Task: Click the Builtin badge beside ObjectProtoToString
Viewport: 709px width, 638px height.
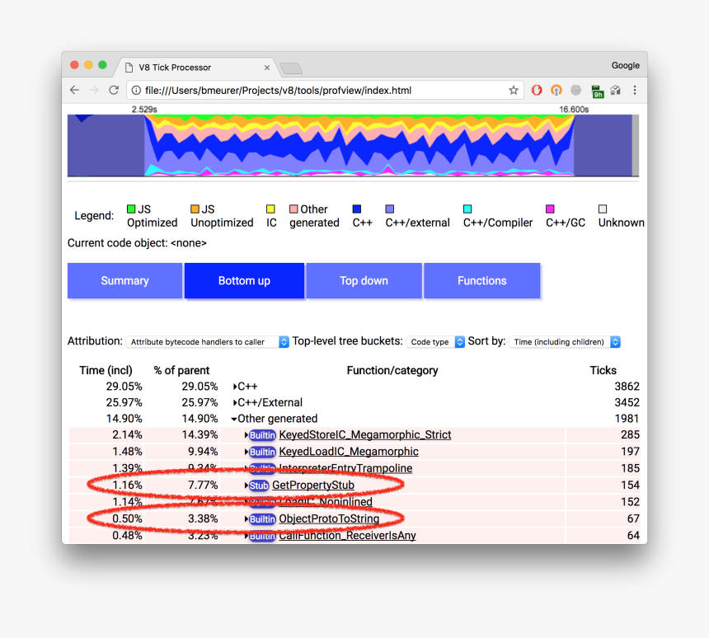Action: click(x=262, y=519)
